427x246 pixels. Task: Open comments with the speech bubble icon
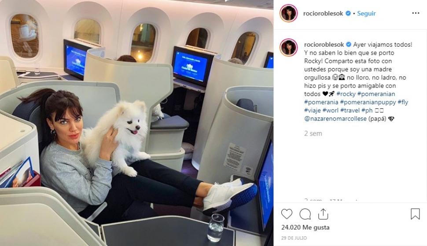coord(305,214)
